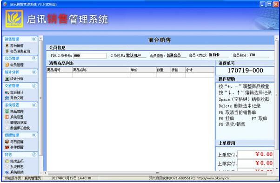Open 开始交班 menu entry text

pyautogui.click(x=17, y=98)
